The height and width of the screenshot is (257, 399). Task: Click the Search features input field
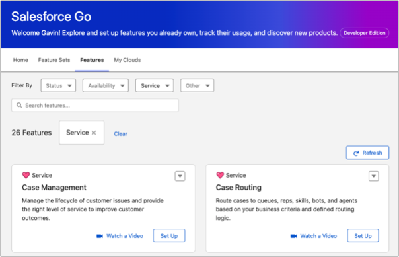pos(95,105)
